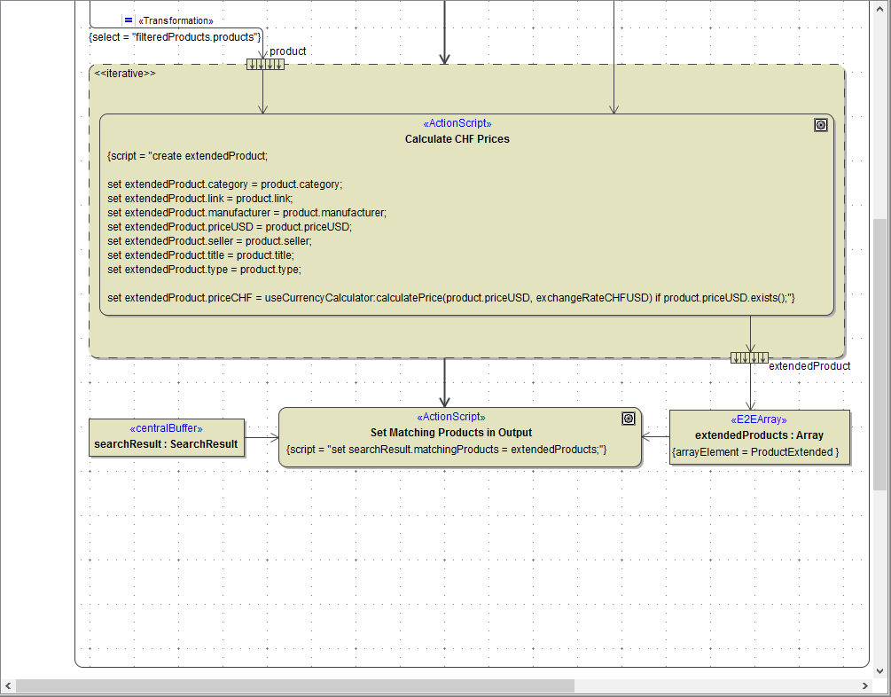
Task: Click the ActionScript stereotype label above Calculate CHF Prices
Action: (457, 123)
